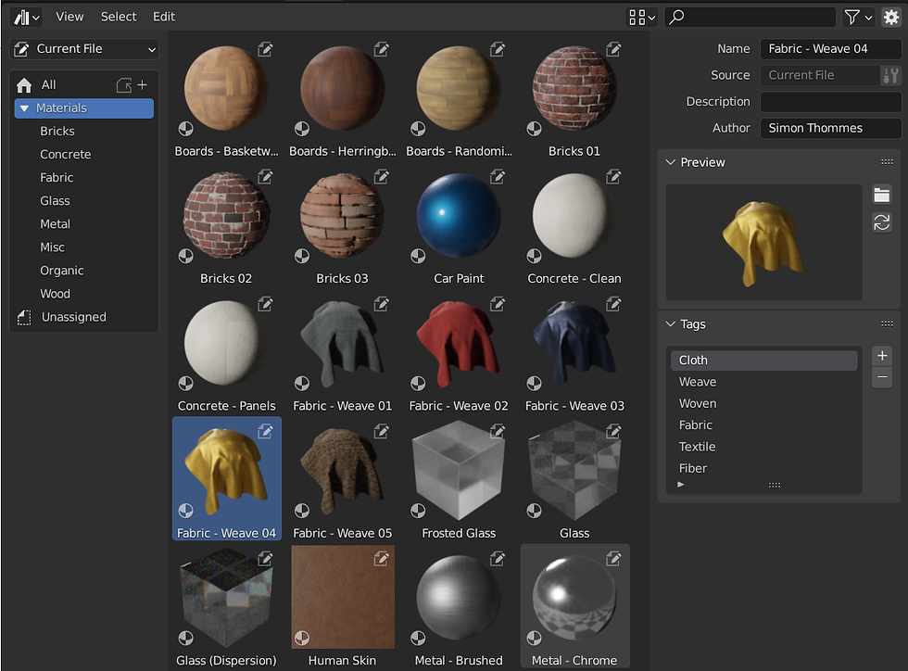The width and height of the screenshot is (908, 671).
Task: Add a new tag with the plus button
Action: 881,355
